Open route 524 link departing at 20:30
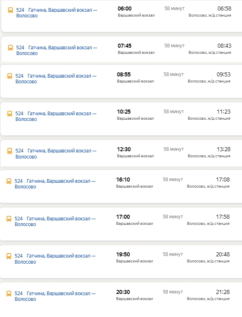Screen dimensions: 242x317 pos(55,296)
